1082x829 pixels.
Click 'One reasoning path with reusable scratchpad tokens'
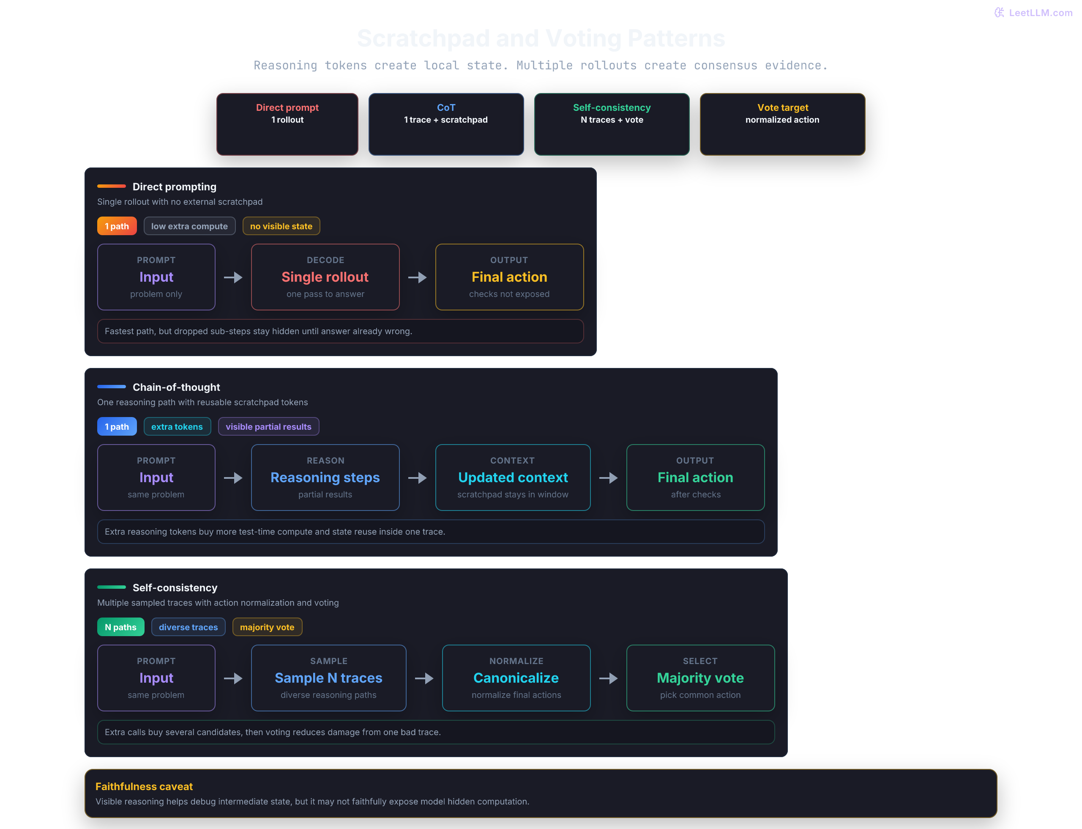pyautogui.click(x=202, y=402)
